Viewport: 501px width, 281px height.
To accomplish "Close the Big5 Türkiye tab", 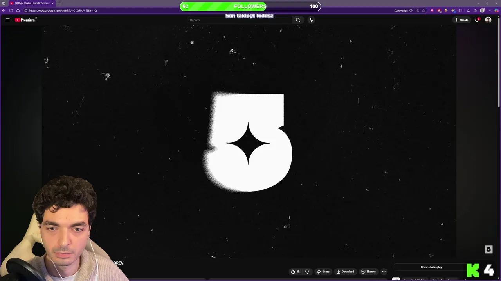I will (x=52, y=3).
